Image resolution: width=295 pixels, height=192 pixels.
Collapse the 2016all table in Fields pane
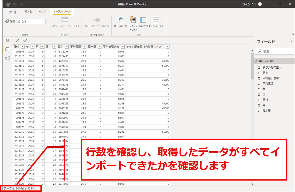pyautogui.click(x=256, y=61)
